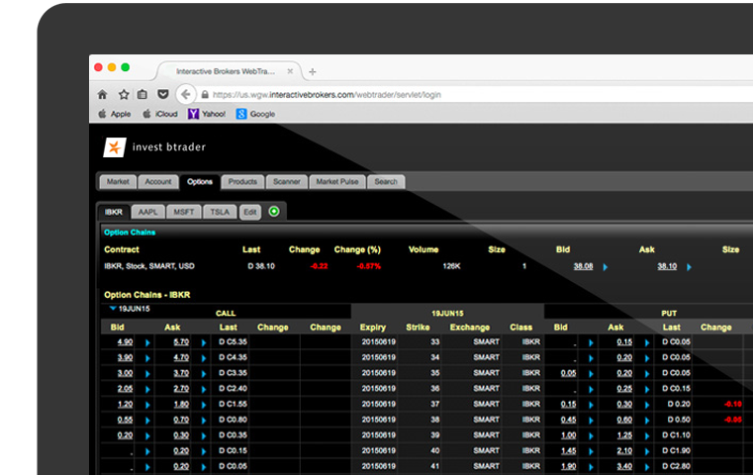Click stock bid price 38.08
The image size is (753, 475).
pyautogui.click(x=583, y=266)
